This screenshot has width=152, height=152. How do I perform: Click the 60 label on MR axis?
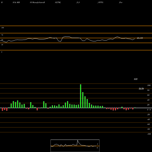[x=148, y=95]
